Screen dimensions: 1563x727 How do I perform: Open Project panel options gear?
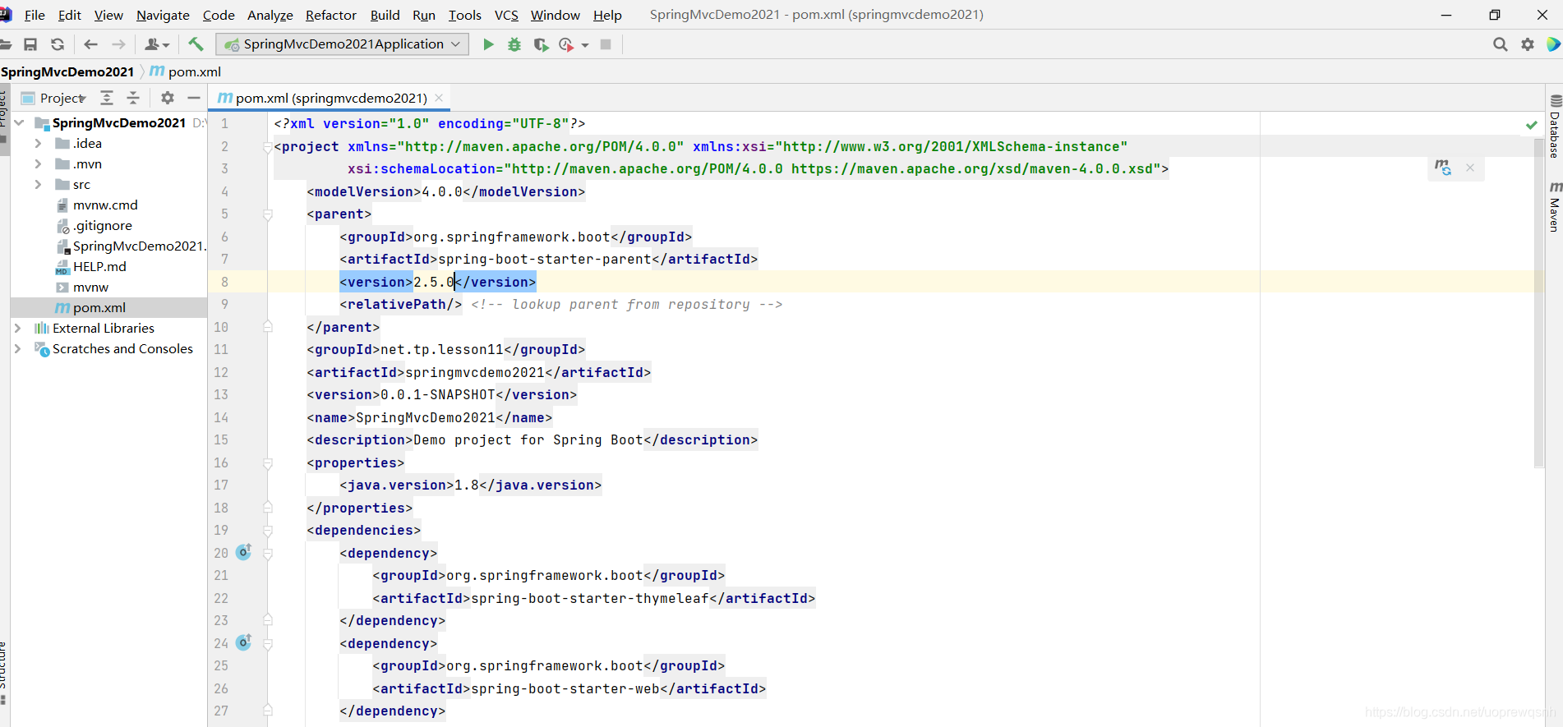click(168, 98)
